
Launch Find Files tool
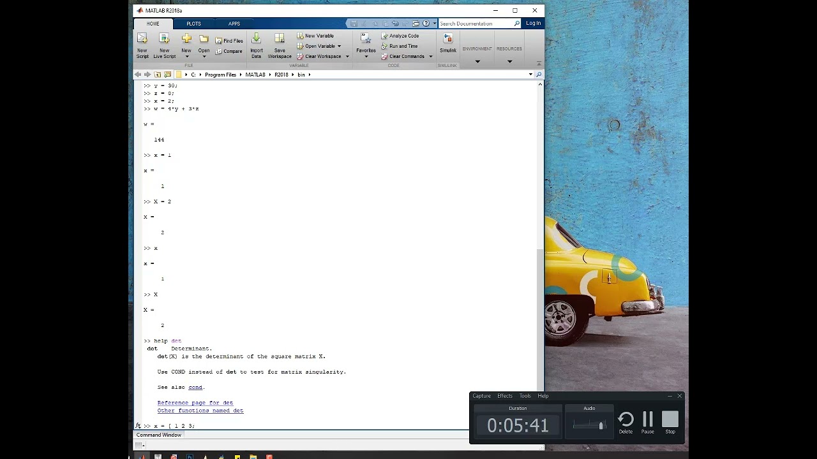(229, 41)
